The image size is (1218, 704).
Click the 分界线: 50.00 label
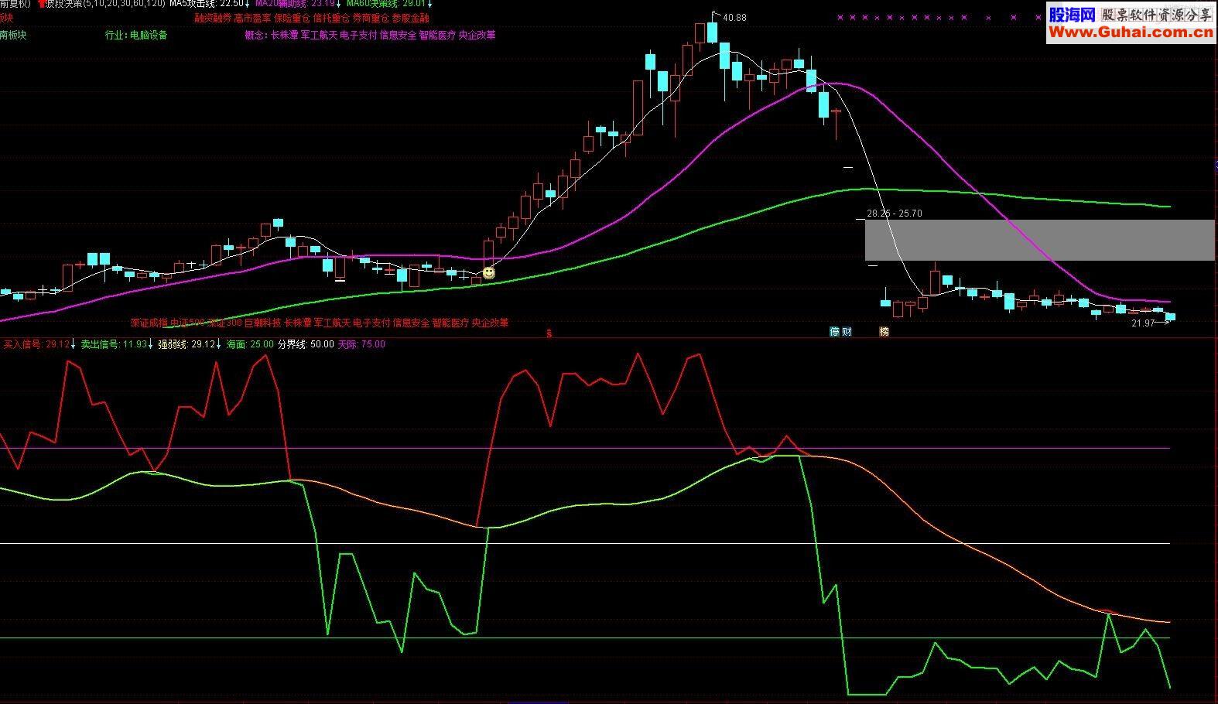pyautogui.click(x=306, y=344)
